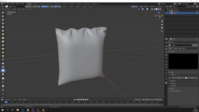
Task: Open the Falloff dropdown in header
Action: pos(84,7)
